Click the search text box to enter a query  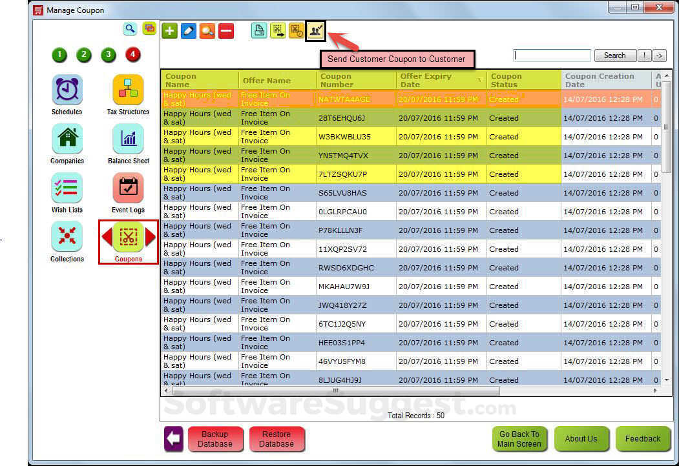tap(551, 55)
